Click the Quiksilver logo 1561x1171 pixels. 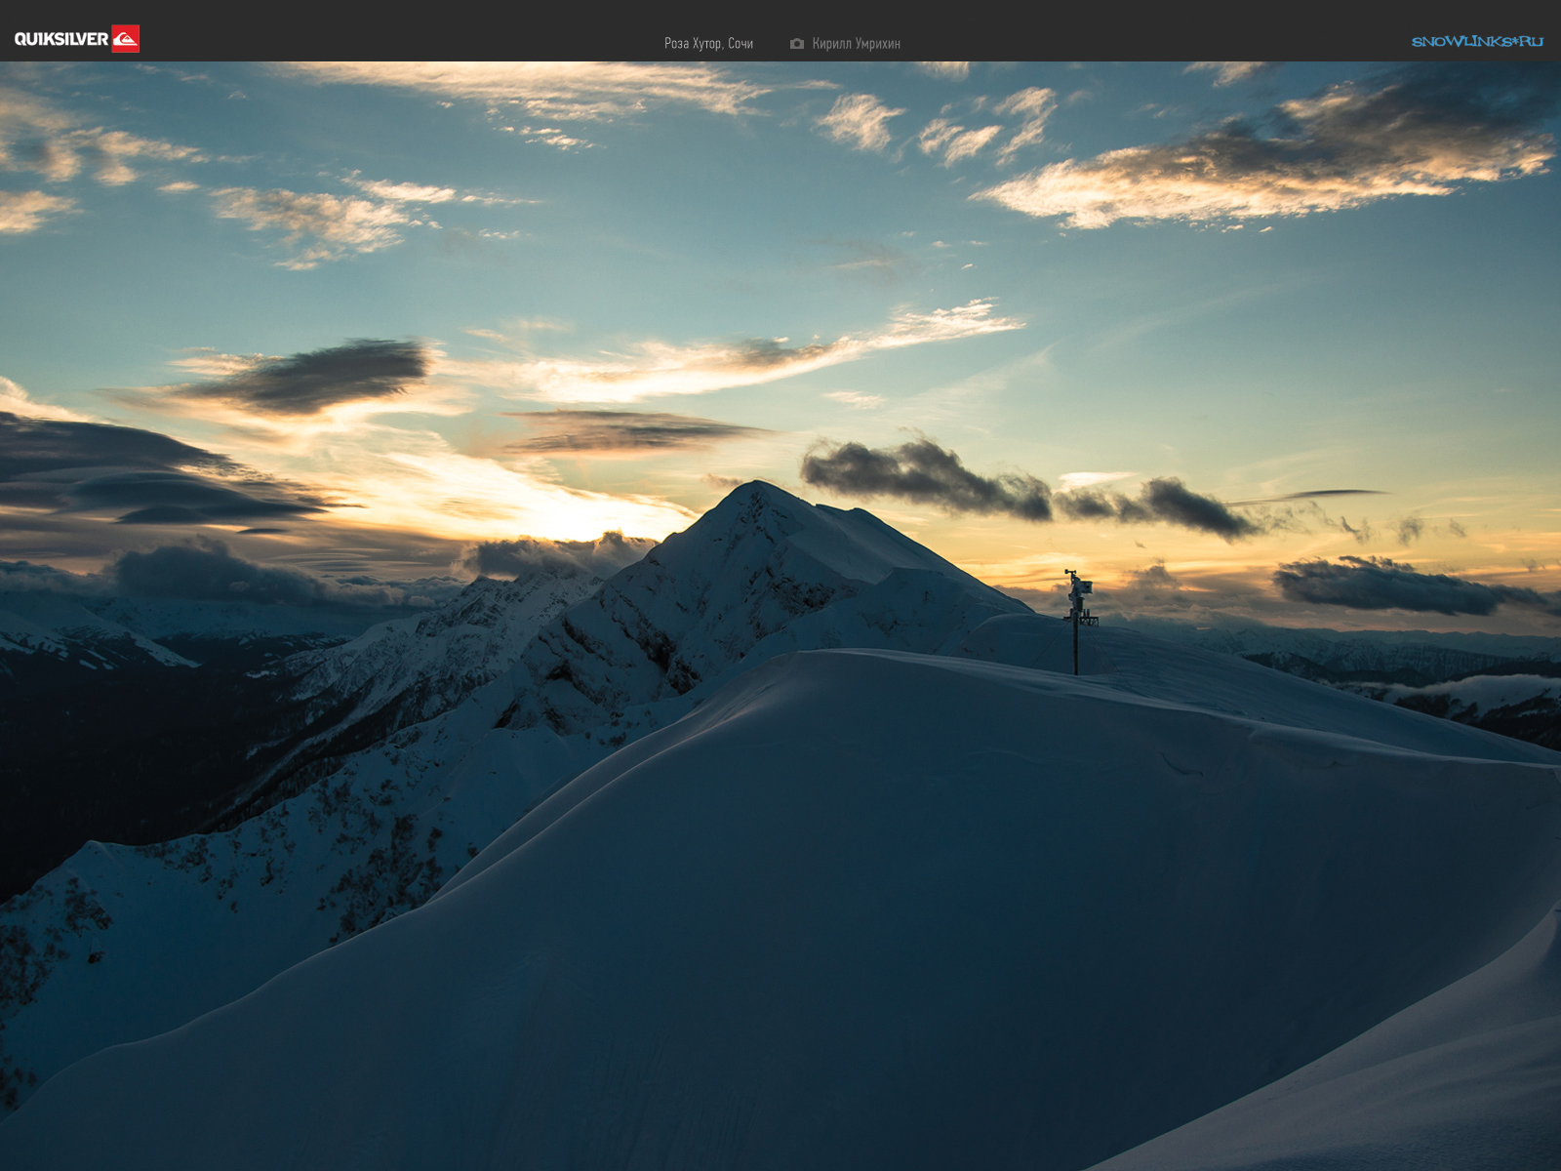coord(77,39)
